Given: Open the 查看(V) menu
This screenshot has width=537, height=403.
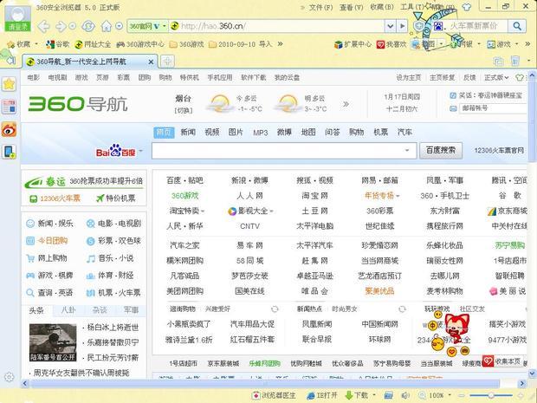Looking at the screenshot, I should [x=351, y=7].
